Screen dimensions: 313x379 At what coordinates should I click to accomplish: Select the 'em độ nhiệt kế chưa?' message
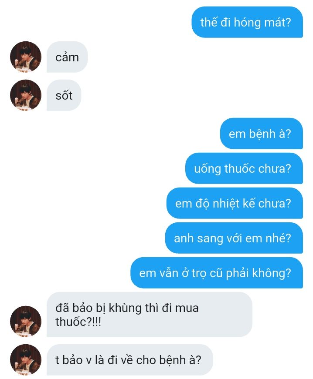click(x=235, y=203)
